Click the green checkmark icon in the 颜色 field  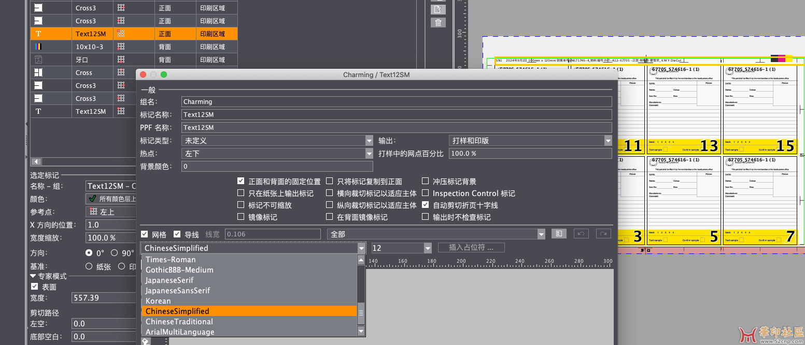(x=93, y=199)
